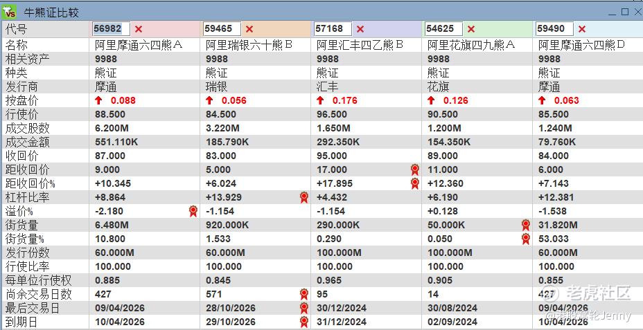Click award ribbon icon next to +17.895

(414, 183)
